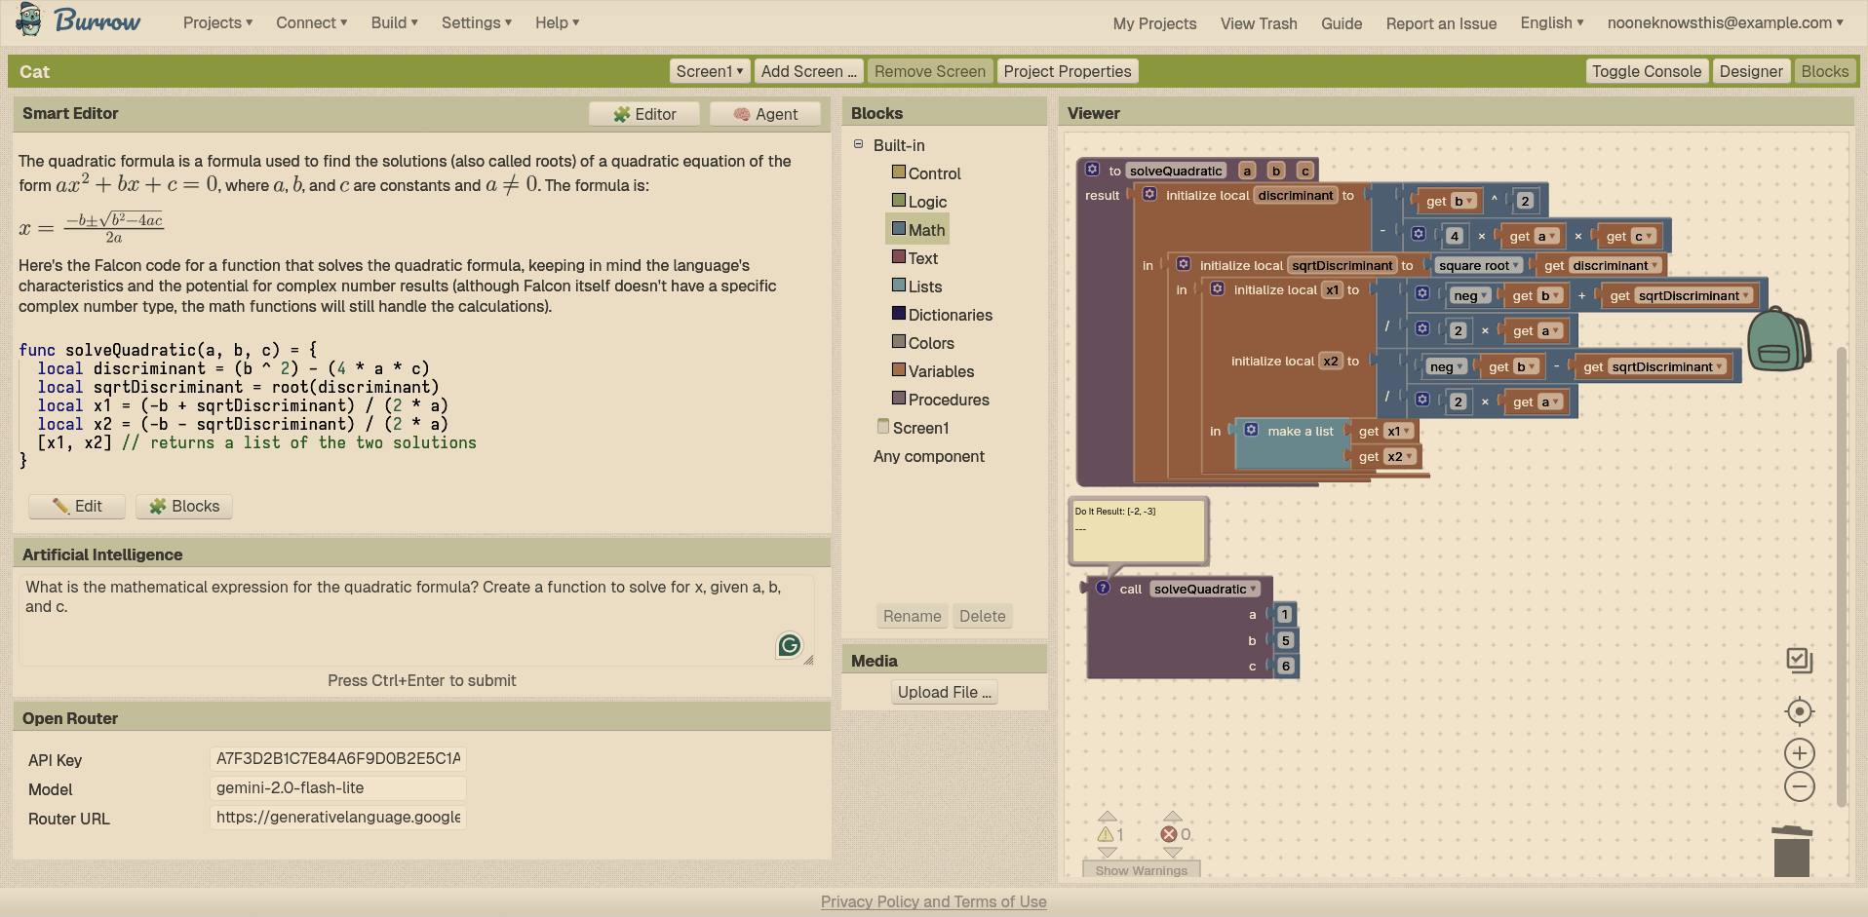
Task: Open the Build menu
Action: click(394, 22)
